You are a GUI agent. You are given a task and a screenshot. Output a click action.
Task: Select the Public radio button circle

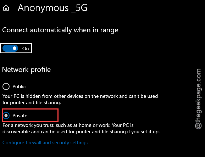(x=6, y=86)
